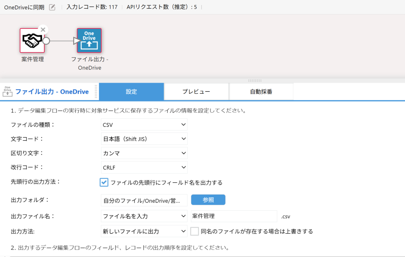Open the ファイルの種類 CSV dropdown
Screen dimensions: 405x257
144,125
